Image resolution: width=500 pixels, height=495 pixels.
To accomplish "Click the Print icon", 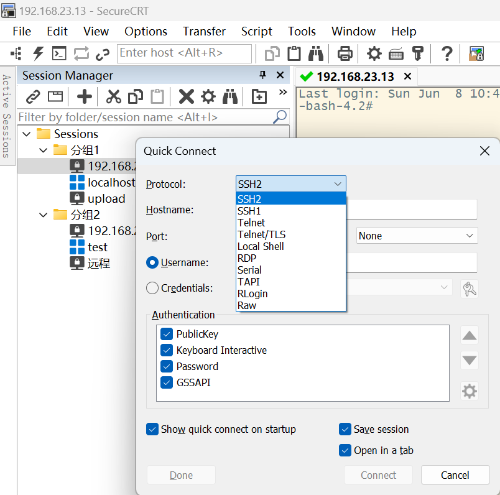I will pos(345,53).
